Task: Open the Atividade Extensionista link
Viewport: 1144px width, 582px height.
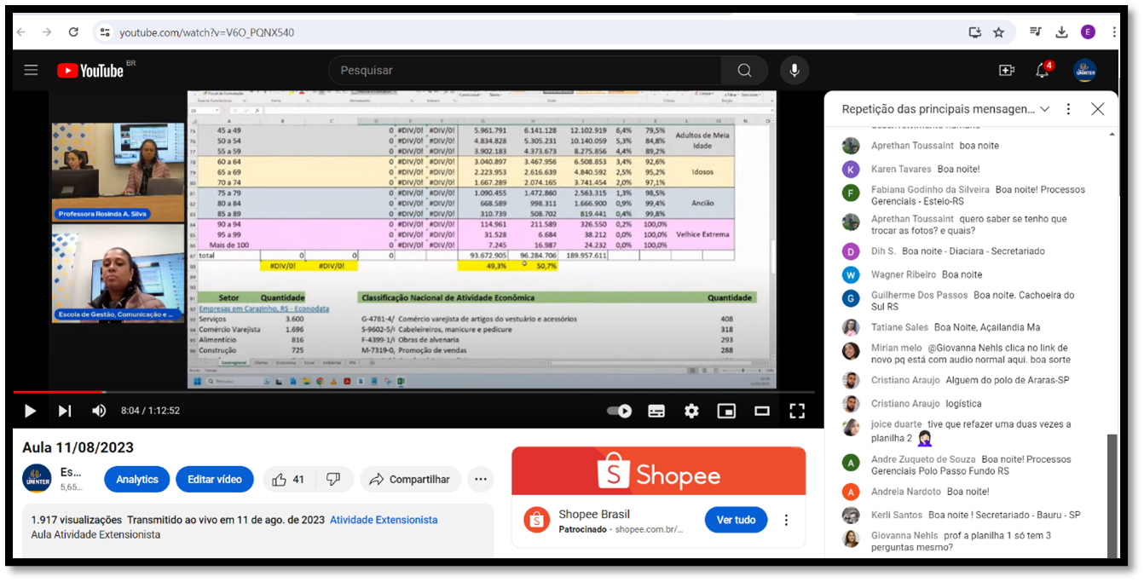Action: [x=384, y=520]
